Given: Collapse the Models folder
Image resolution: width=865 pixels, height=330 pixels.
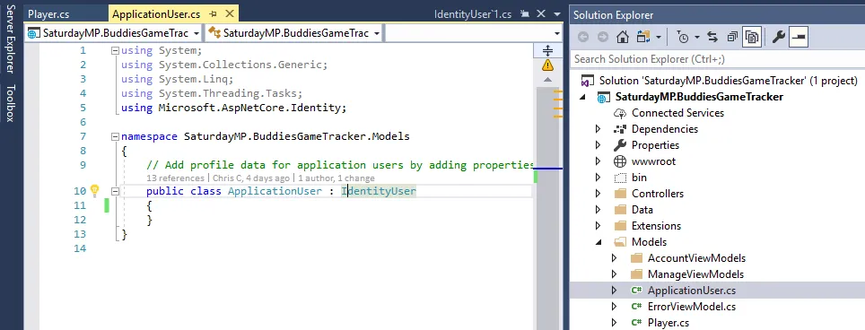Looking at the screenshot, I should pos(599,242).
